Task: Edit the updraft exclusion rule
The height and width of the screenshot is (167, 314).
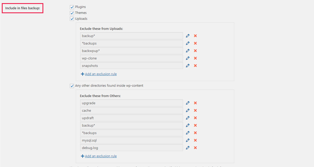Action: (x=188, y=118)
